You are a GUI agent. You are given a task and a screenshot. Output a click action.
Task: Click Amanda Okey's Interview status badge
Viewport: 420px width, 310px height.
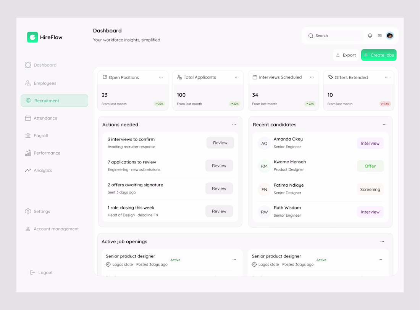(x=370, y=143)
